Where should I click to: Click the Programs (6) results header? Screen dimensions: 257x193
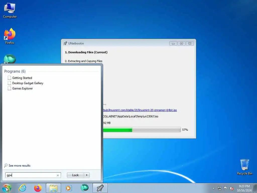pyautogui.click(x=15, y=71)
